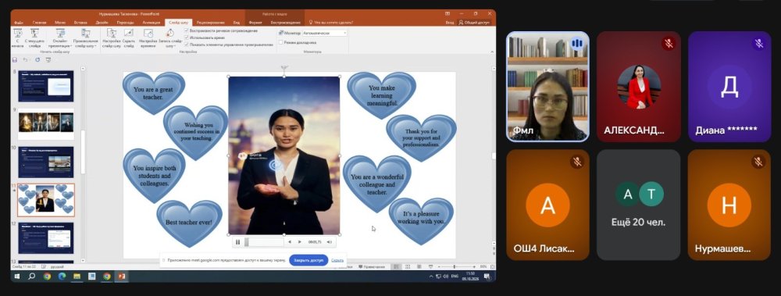Select the 'Best teacher ever!' heart shape

pyautogui.click(x=189, y=223)
